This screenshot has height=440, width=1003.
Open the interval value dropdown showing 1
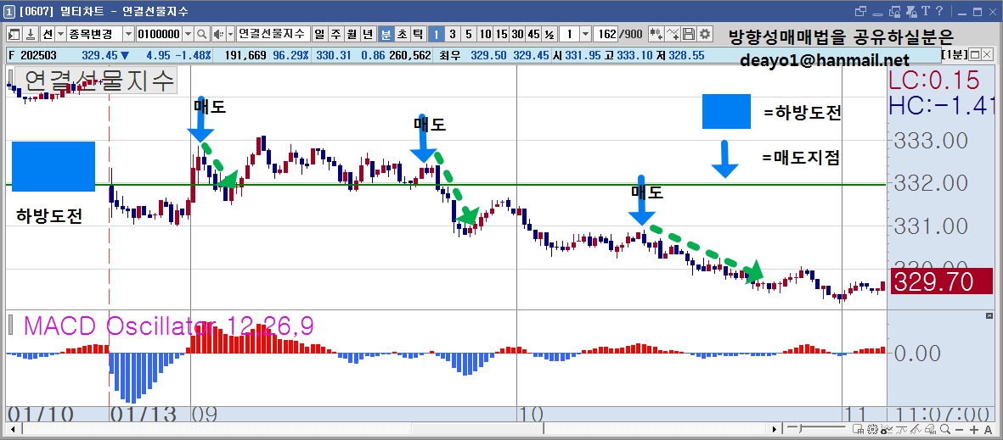click(x=586, y=34)
